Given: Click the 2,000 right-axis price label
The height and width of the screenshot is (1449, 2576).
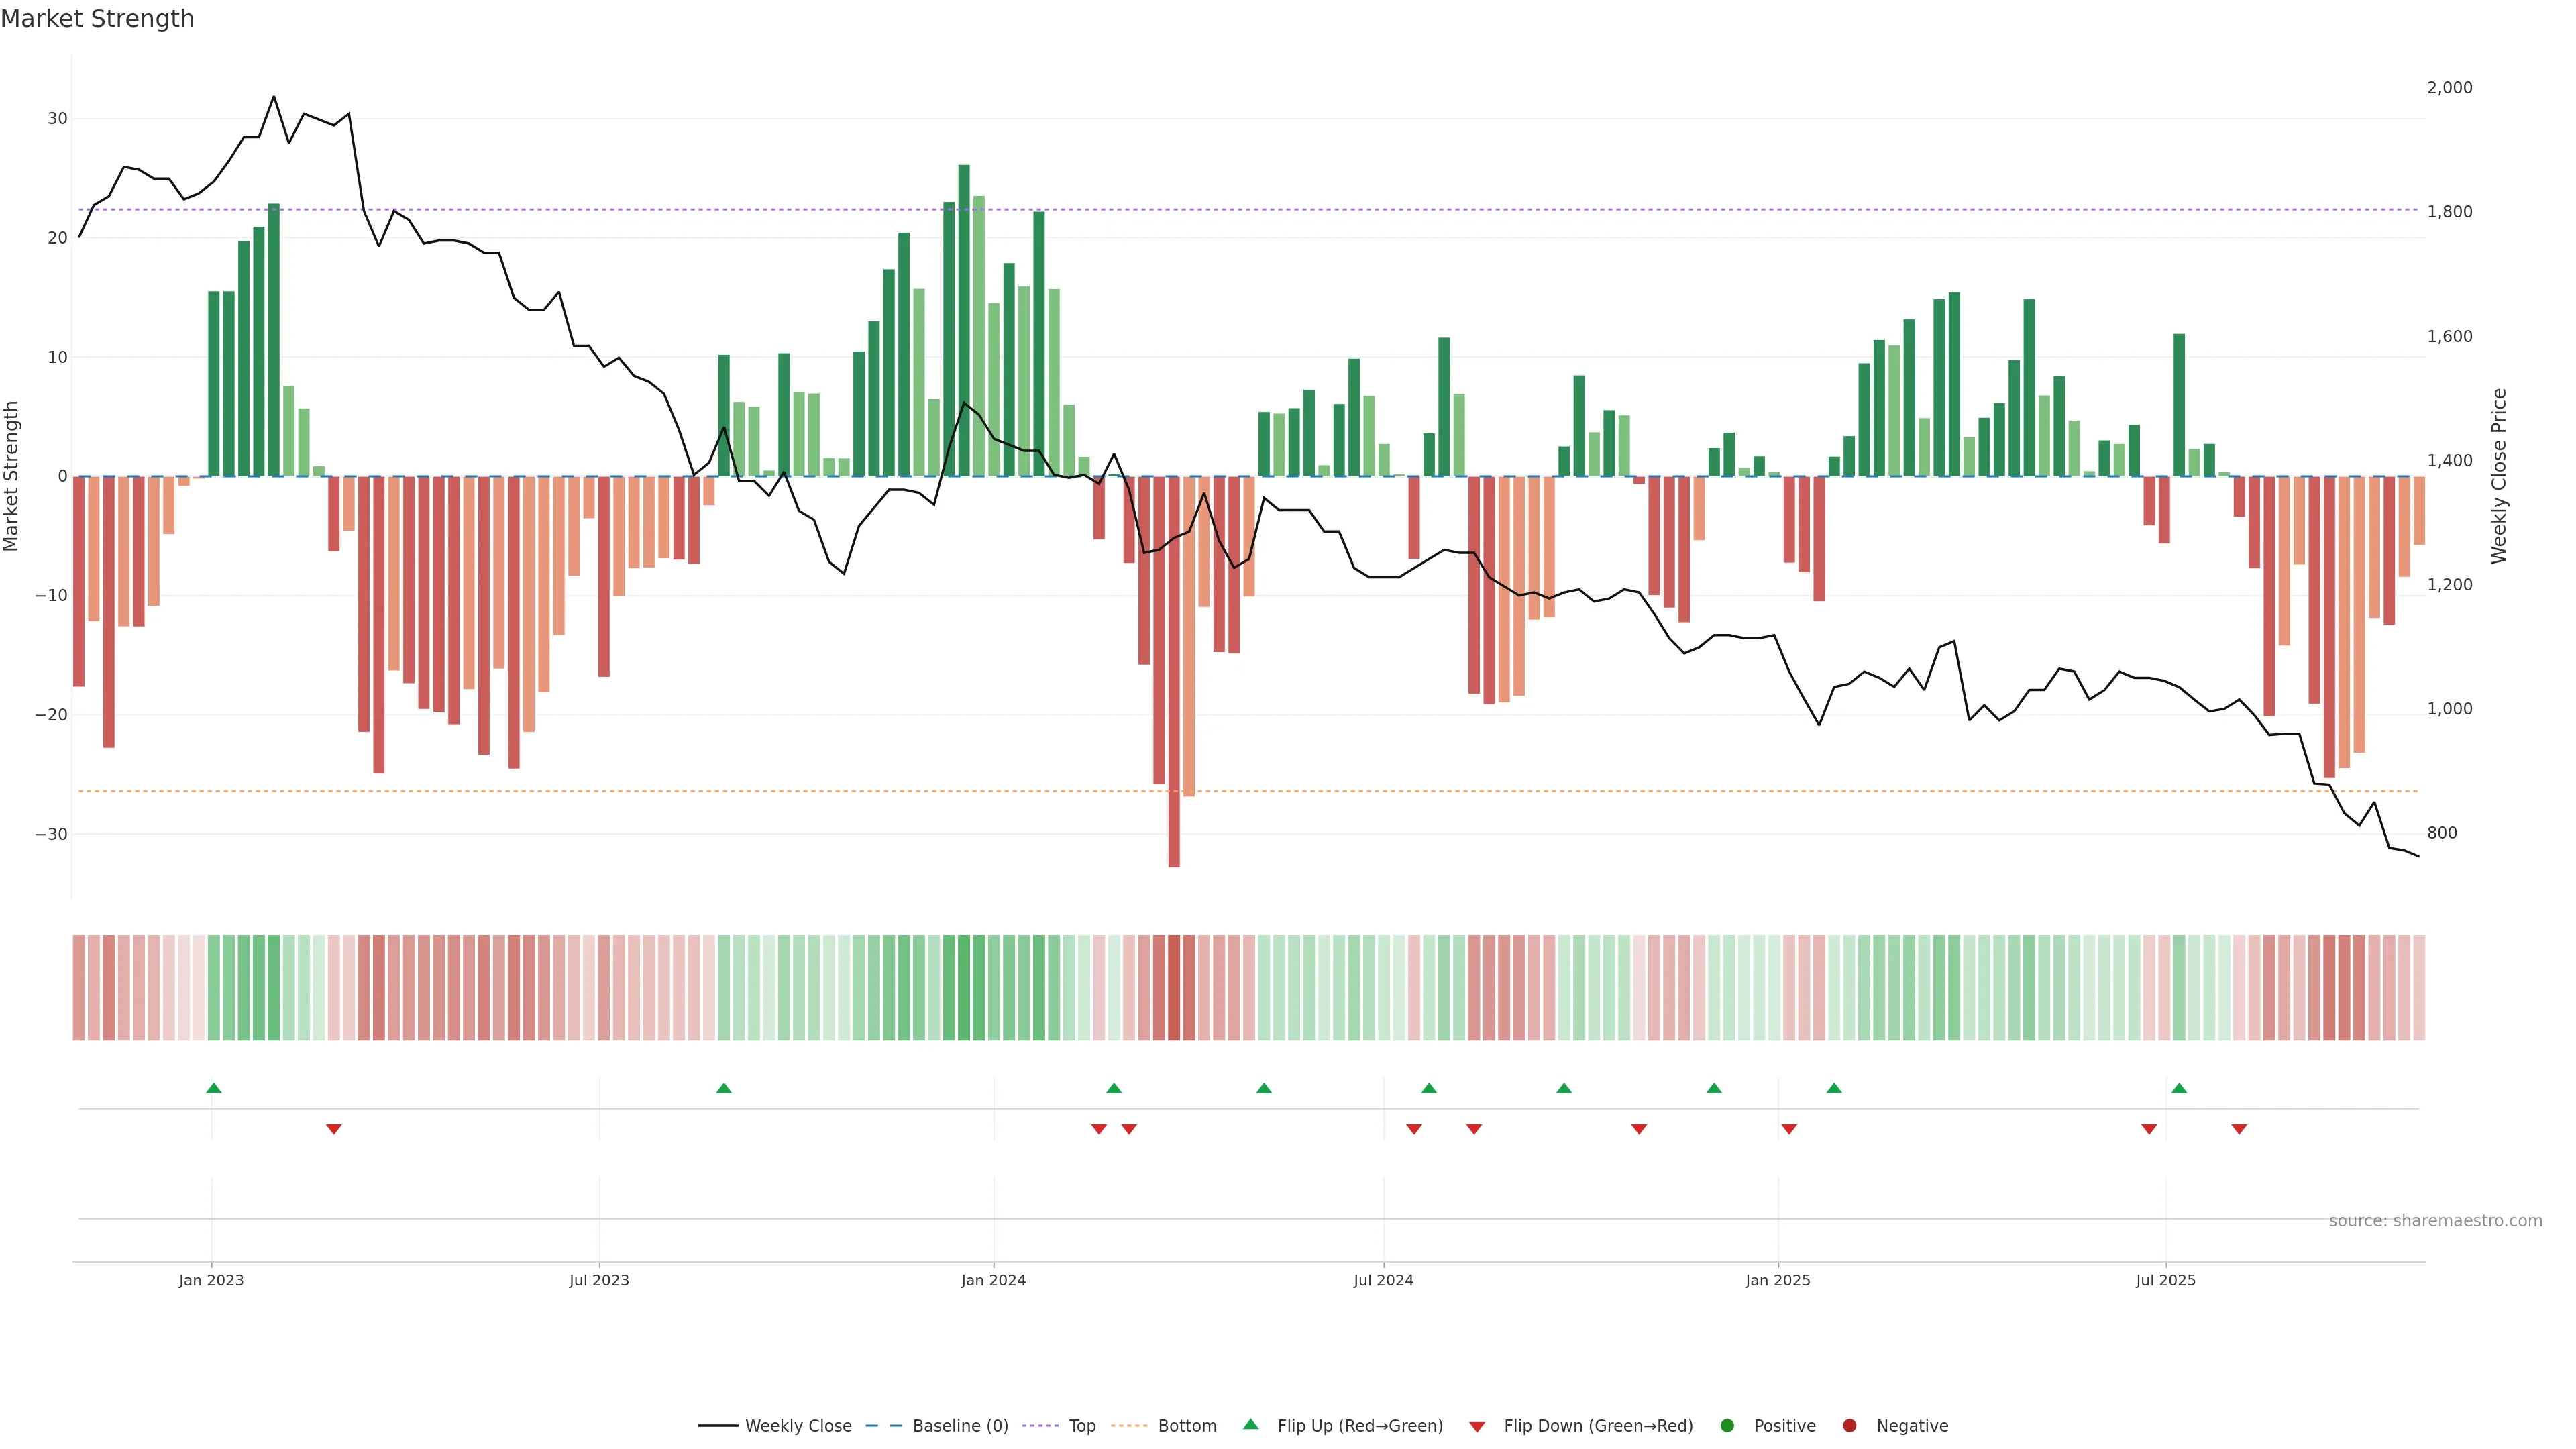Looking at the screenshot, I should click(2449, 88).
